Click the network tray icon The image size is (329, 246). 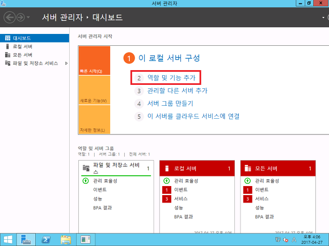277,240
